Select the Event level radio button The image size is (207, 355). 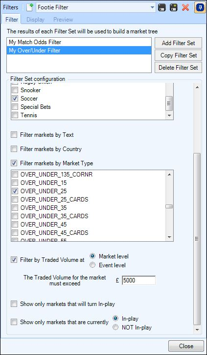[x=92, y=265]
